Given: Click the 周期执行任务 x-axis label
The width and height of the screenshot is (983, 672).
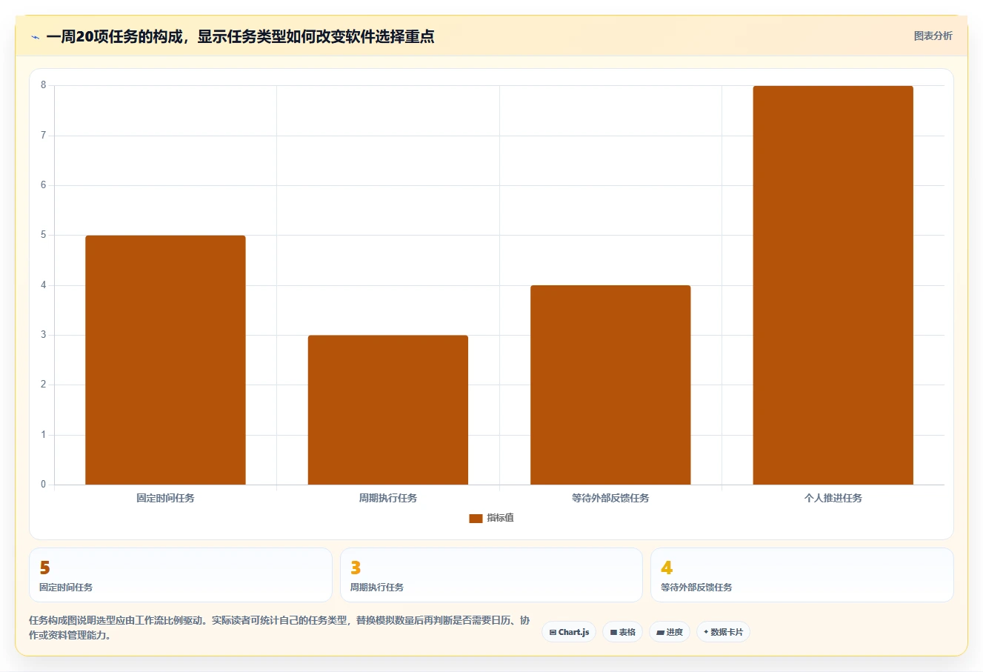Looking at the screenshot, I should [388, 498].
